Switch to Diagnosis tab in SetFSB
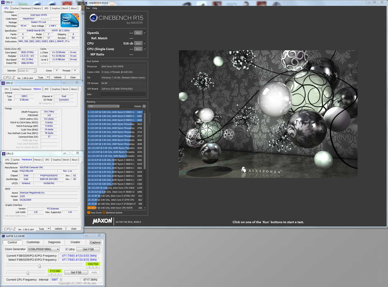Image resolution: width=388 pixels, height=287 pixels. (x=55, y=242)
